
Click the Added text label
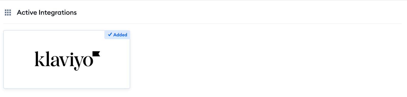[120, 35]
